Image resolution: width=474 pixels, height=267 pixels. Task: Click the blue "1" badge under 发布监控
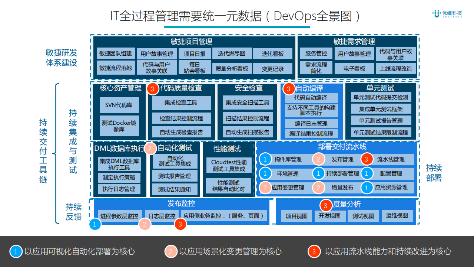95,224
